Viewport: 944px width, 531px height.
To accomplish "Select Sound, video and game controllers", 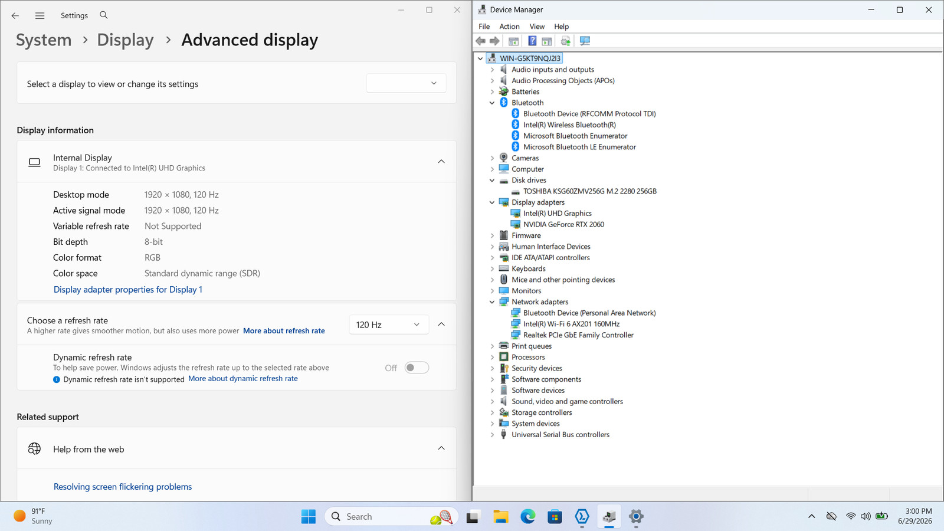I will point(567,402).
